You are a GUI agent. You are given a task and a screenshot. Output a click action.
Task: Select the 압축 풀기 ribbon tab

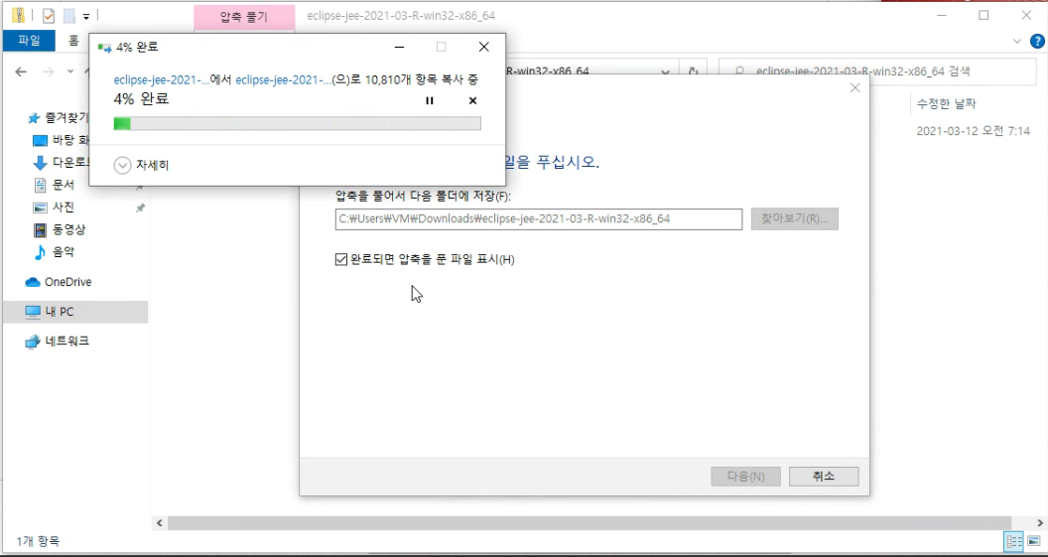244,17
